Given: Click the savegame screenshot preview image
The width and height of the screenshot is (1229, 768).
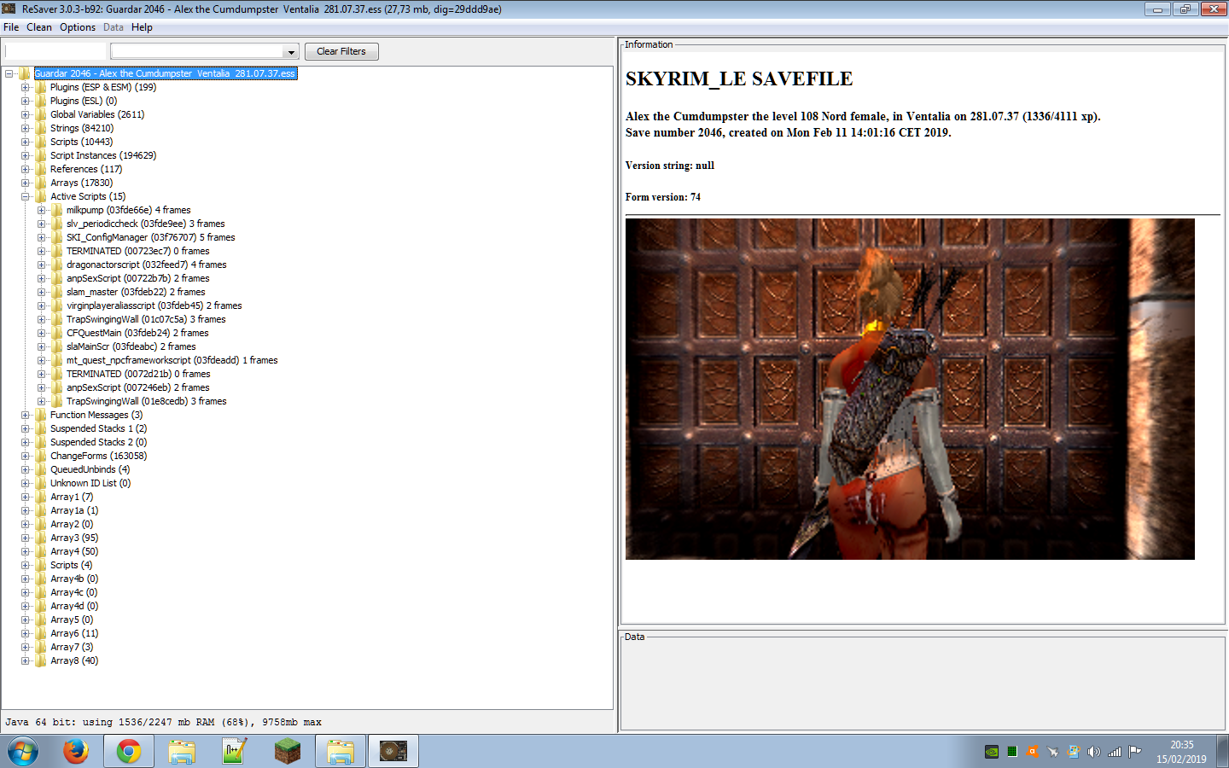Looking at the screenshot, I should [910, 389].
